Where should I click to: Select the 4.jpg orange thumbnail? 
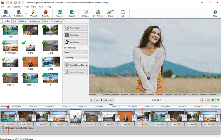30,62
